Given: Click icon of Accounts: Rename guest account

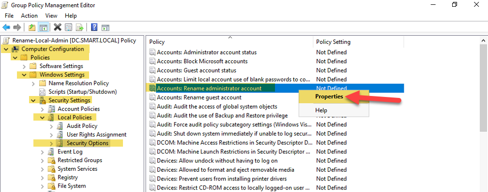Looking at the screenshot, I should point(152,97).
